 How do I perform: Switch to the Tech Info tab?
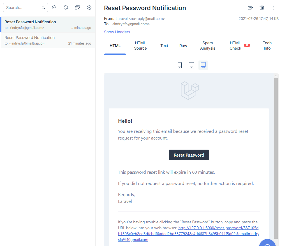click(267, 46)
